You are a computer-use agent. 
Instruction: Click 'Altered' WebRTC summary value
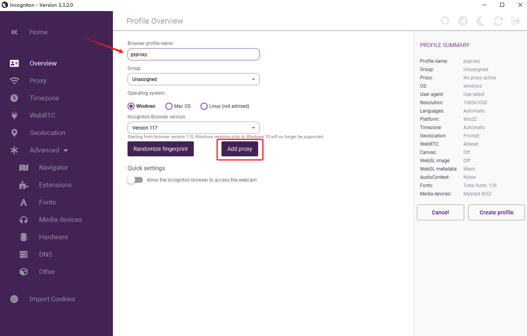pos(471,144)
